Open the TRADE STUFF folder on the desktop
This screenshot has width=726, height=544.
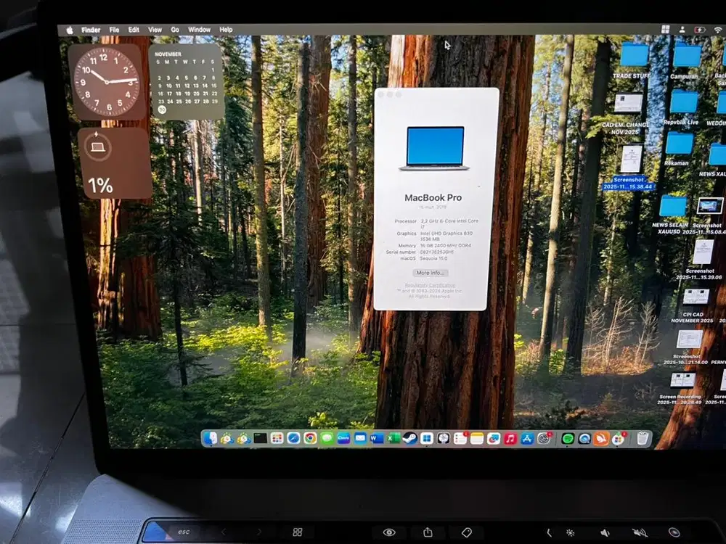[x=635, y=58]
